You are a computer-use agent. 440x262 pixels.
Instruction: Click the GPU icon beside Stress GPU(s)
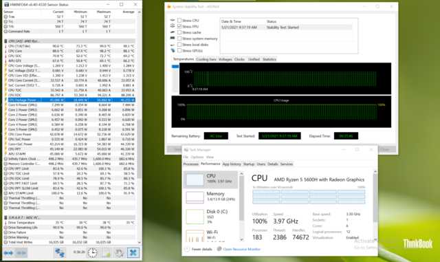pos(173,51)
